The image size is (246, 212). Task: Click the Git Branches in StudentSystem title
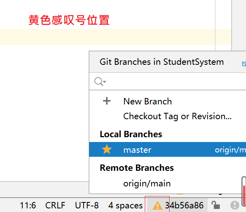tap(162, 62)
